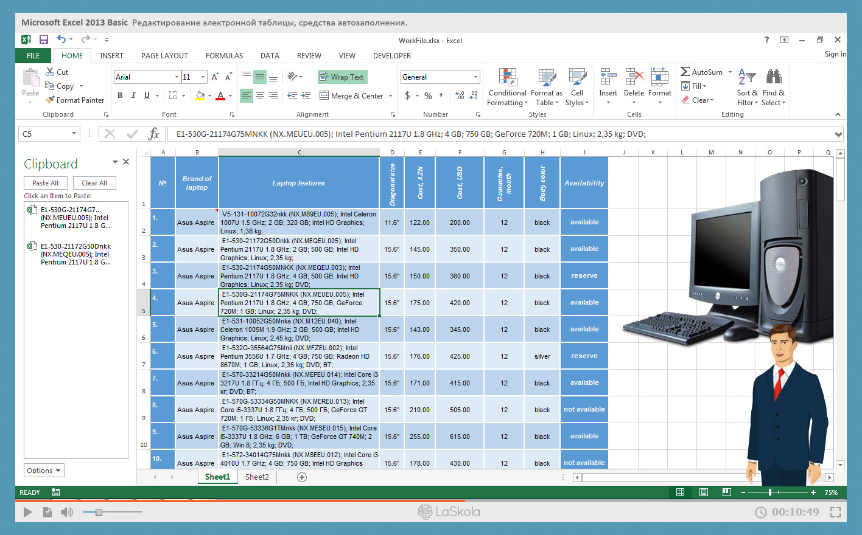
Task: Click the Paste All button
Action: point(46,183)
